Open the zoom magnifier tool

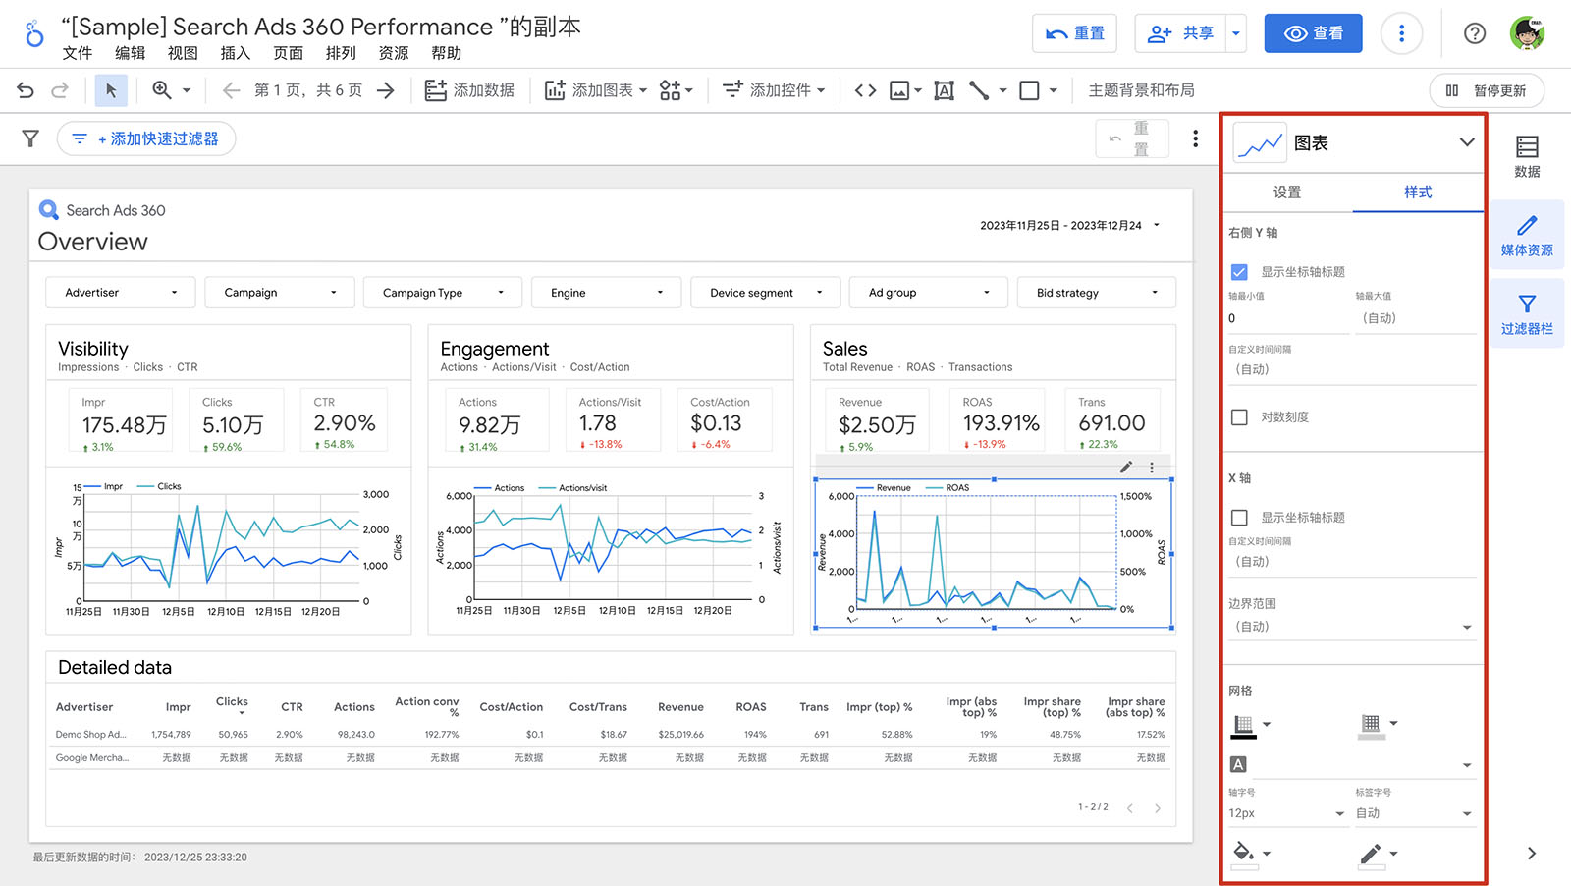coord(162,90)
